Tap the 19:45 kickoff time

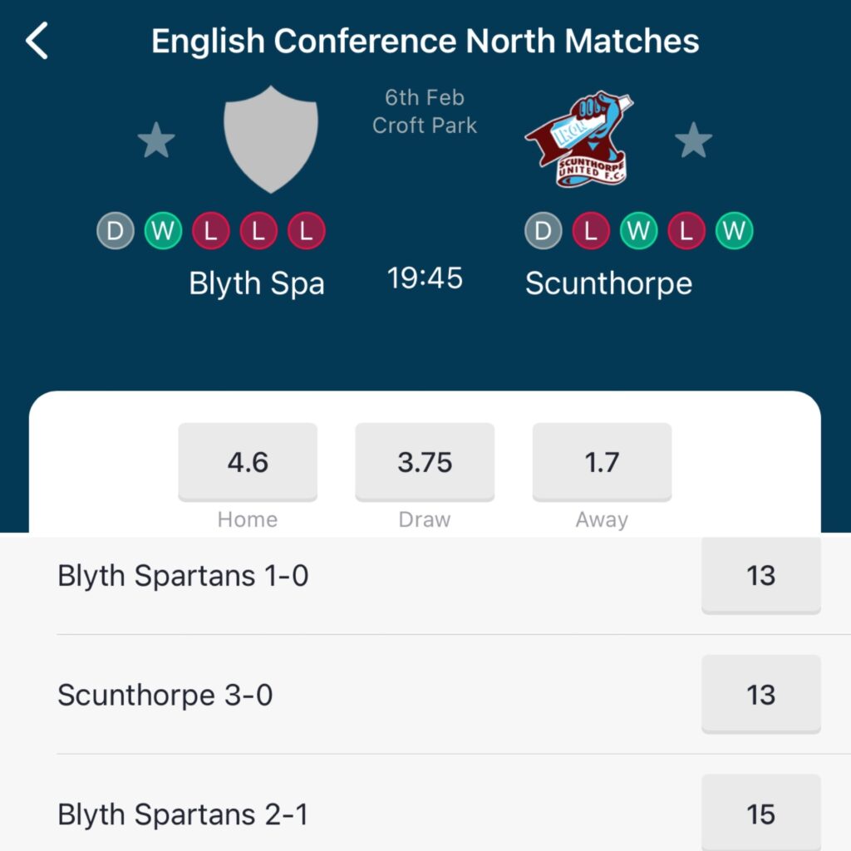[425, 278]
